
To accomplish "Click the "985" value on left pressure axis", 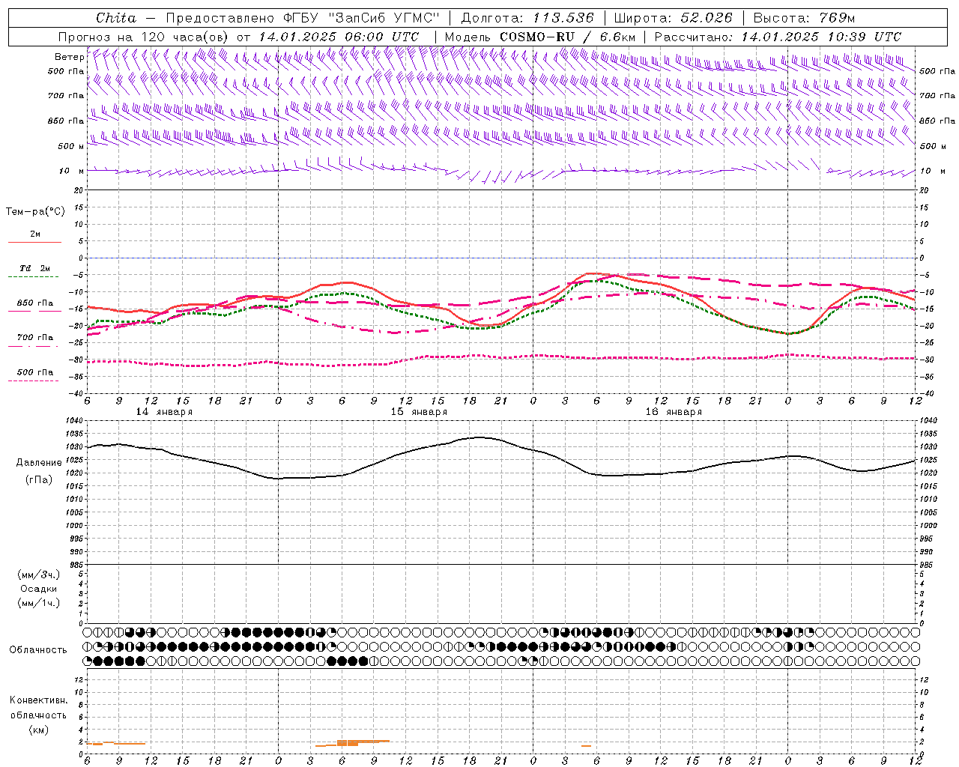I will pos(76,565).
